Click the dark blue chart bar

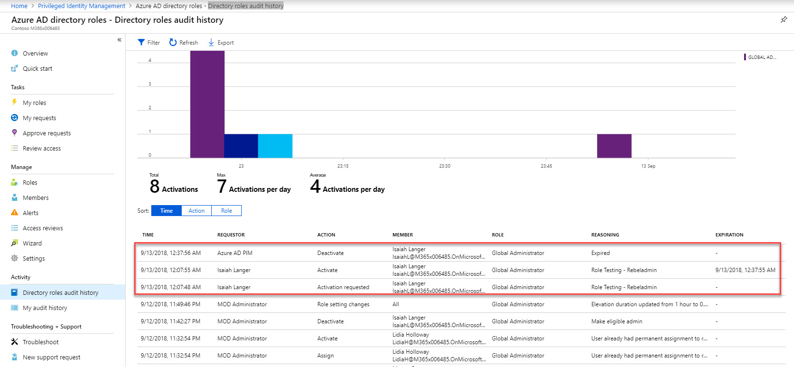coord(241,146)
